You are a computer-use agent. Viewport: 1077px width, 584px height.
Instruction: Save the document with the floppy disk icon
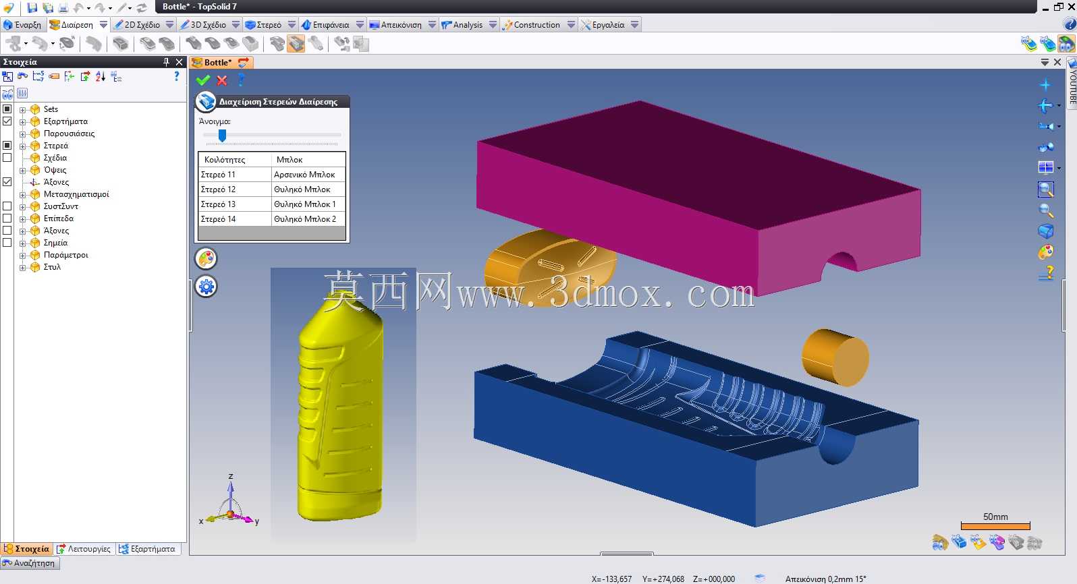(x=32, y=8)
